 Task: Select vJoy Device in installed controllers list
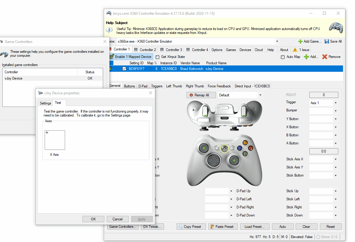(53, 78)
